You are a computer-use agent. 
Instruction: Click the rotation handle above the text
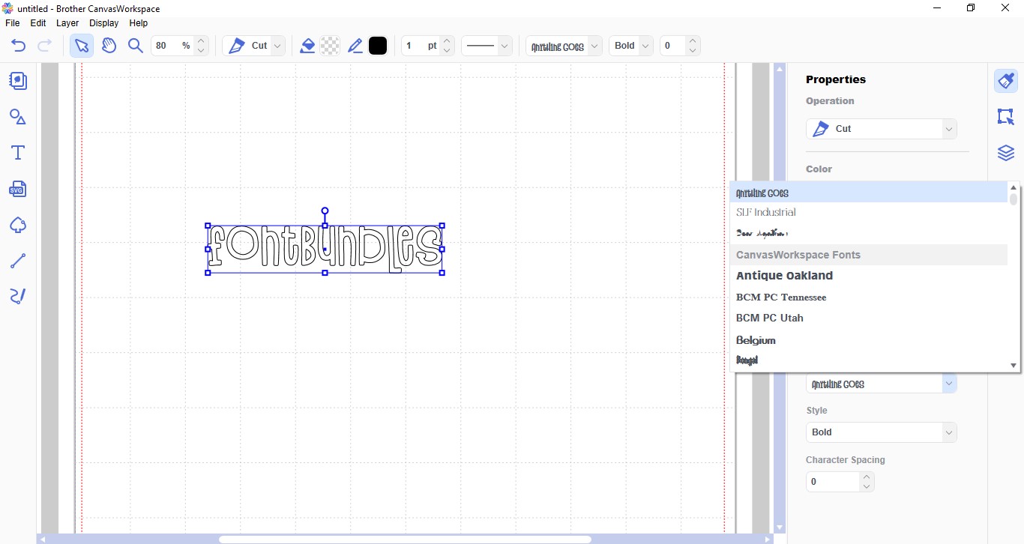coord(325,212)
